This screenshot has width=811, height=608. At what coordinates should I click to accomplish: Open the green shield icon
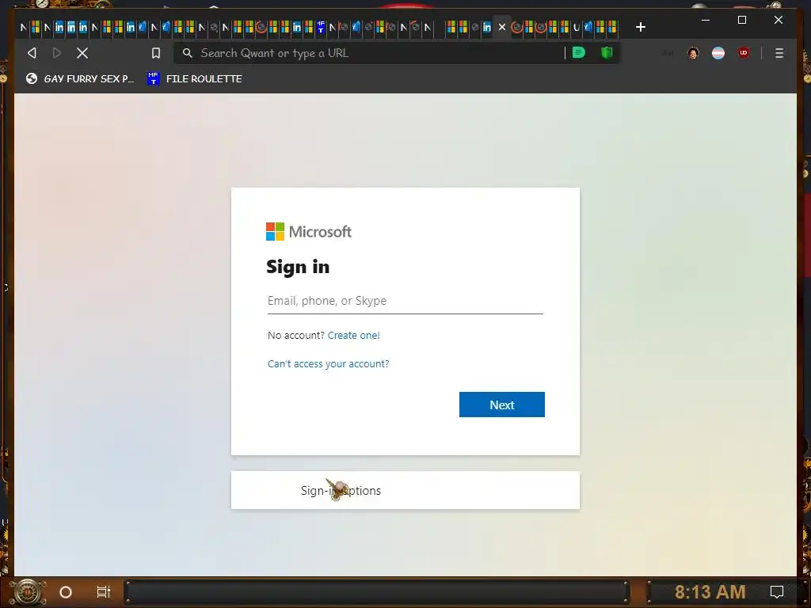click(607, 52)
